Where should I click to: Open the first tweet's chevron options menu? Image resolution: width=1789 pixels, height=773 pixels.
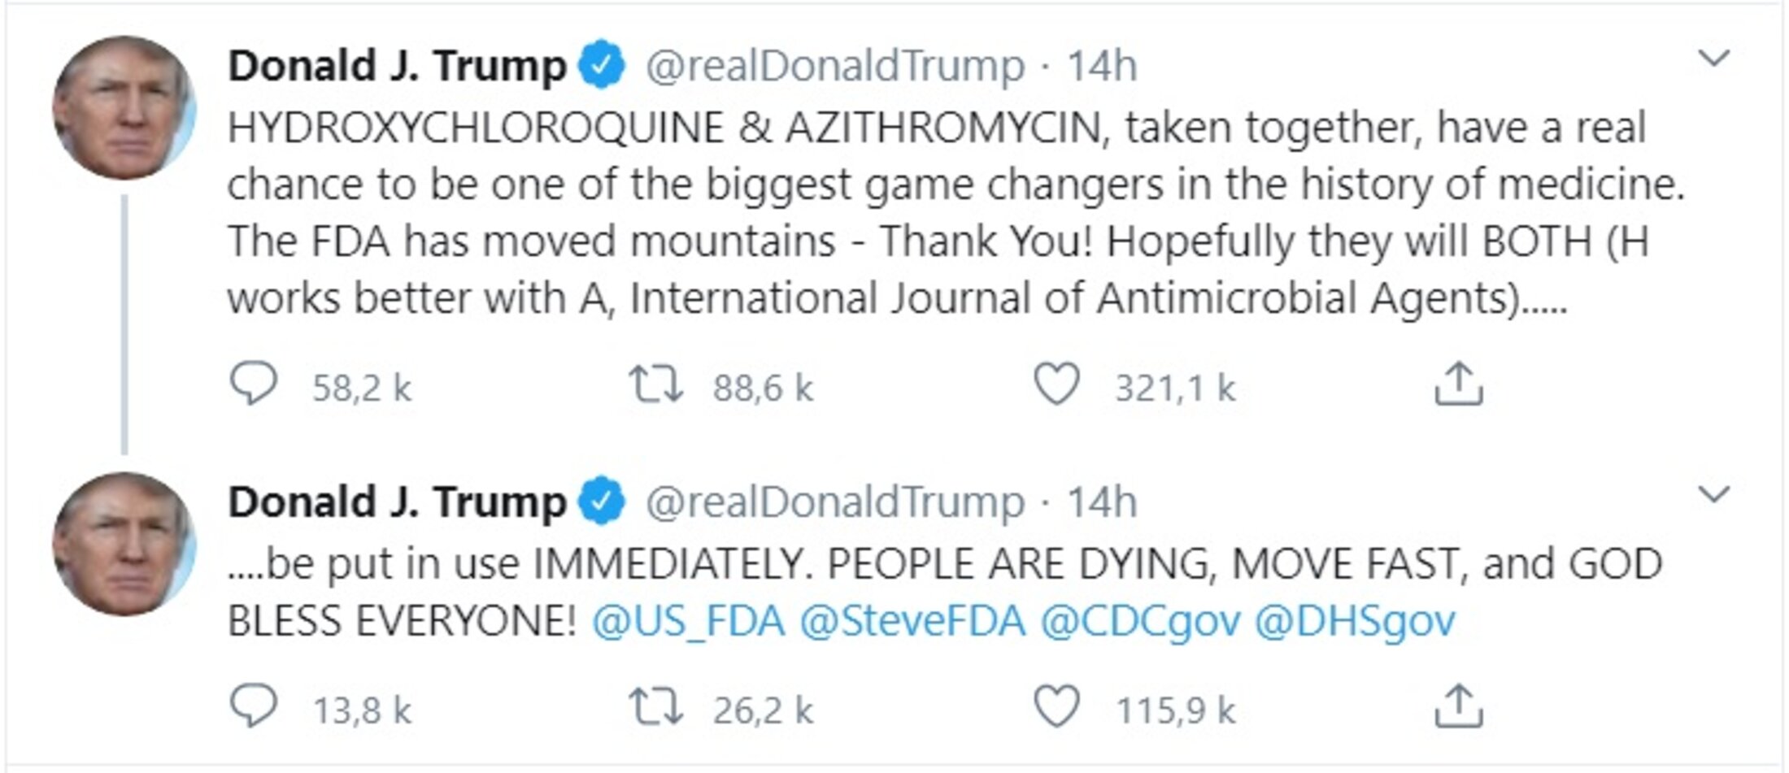pos(1715,59)
